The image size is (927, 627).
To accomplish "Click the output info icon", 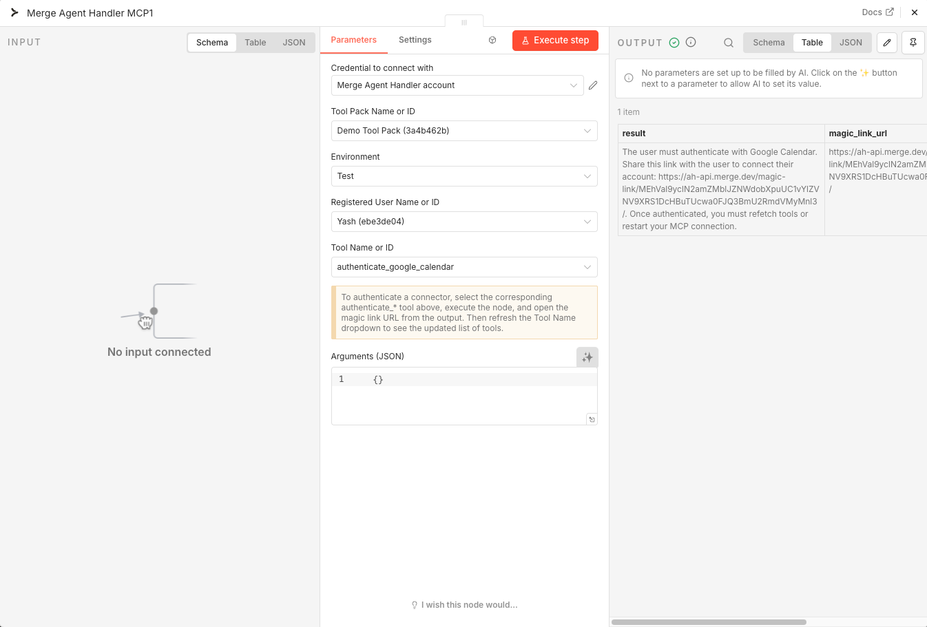I will [x=691, y=43].
